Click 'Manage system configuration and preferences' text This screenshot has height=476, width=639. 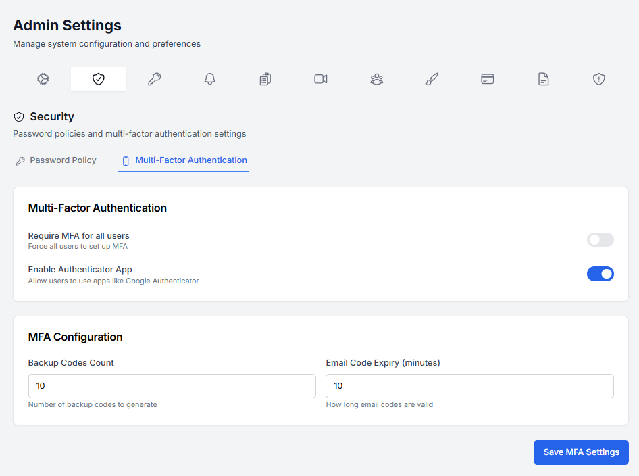(x=107, y=44)
